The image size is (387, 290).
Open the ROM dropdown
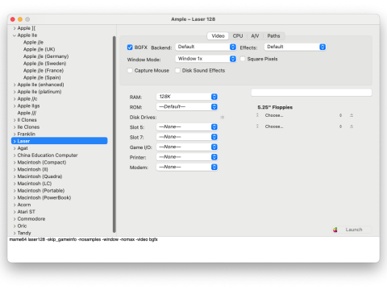pyautogui.click(x=187, y=107)
